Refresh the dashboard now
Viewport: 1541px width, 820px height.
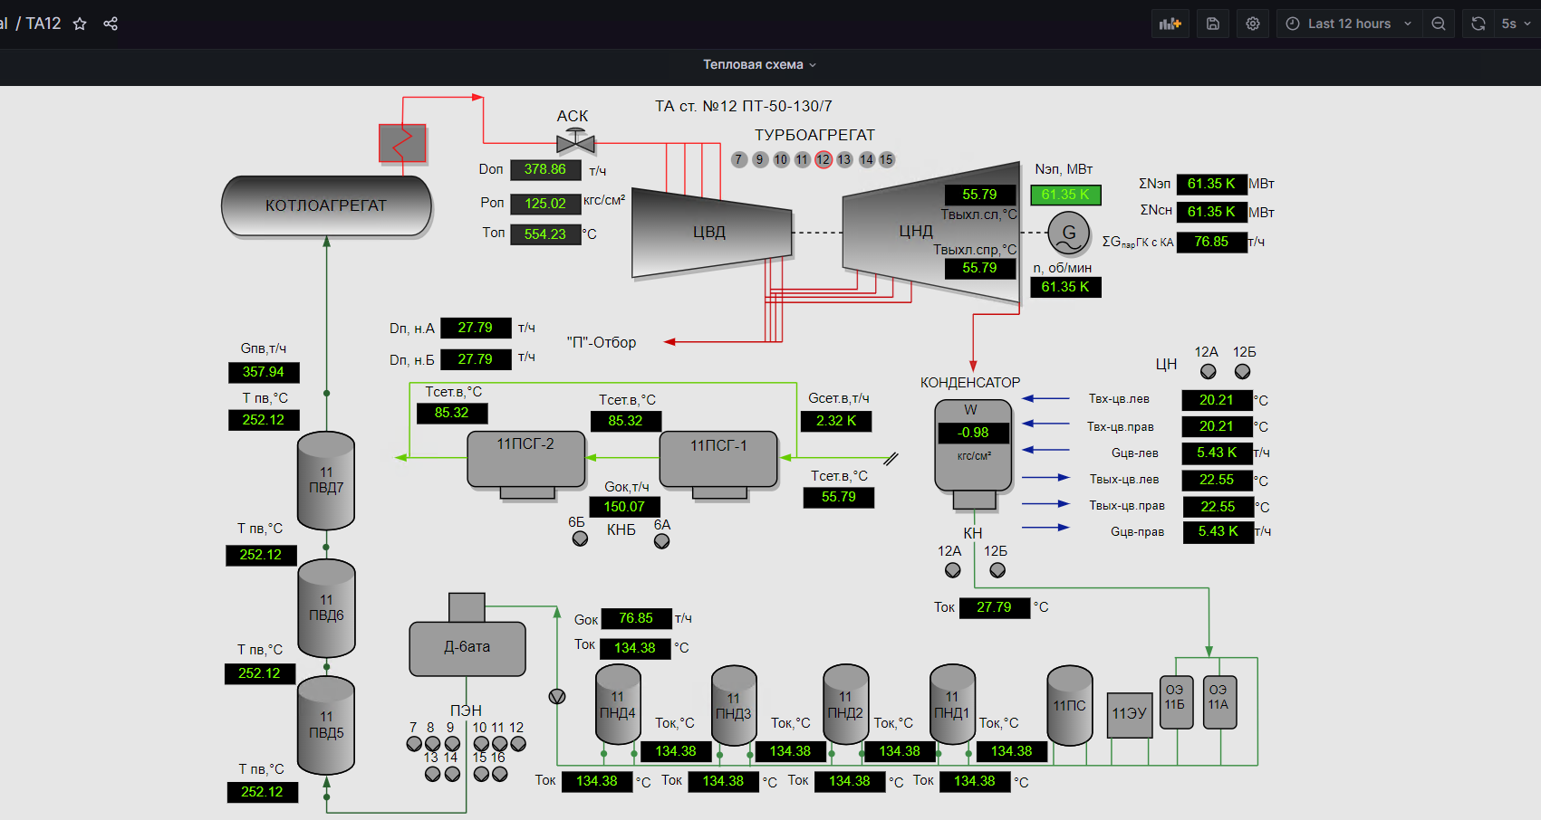[x=1478, y=24]
